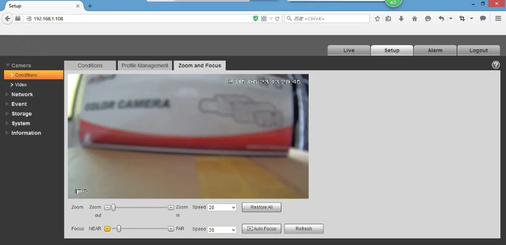Open the Focus Speed dropdown

click(222, 230)
